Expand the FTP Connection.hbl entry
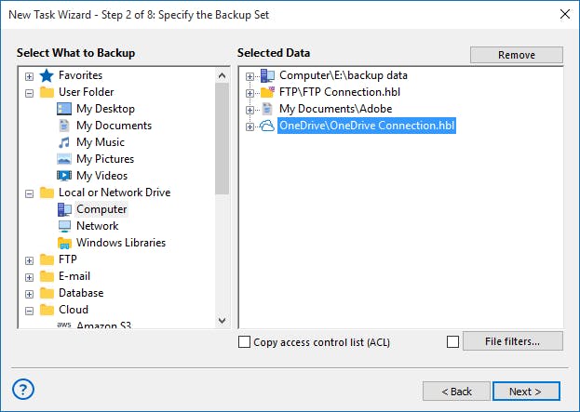This screenshot has height=412, width=580. coord(250,92)
